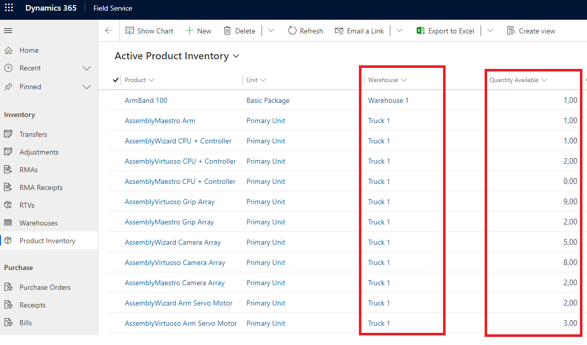Click the Home house icon
This screenshot has height=345, width=587.
tap(8, 50)
